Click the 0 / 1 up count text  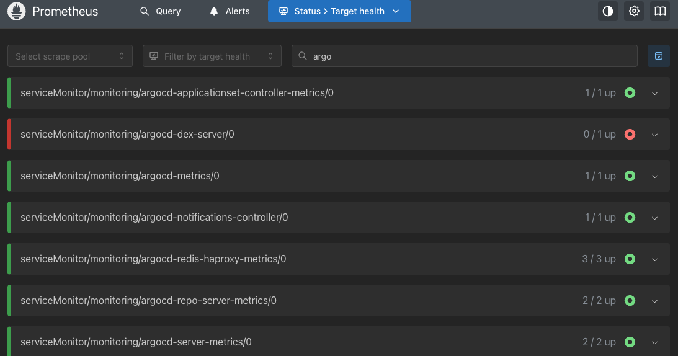(x=600, y=134)
